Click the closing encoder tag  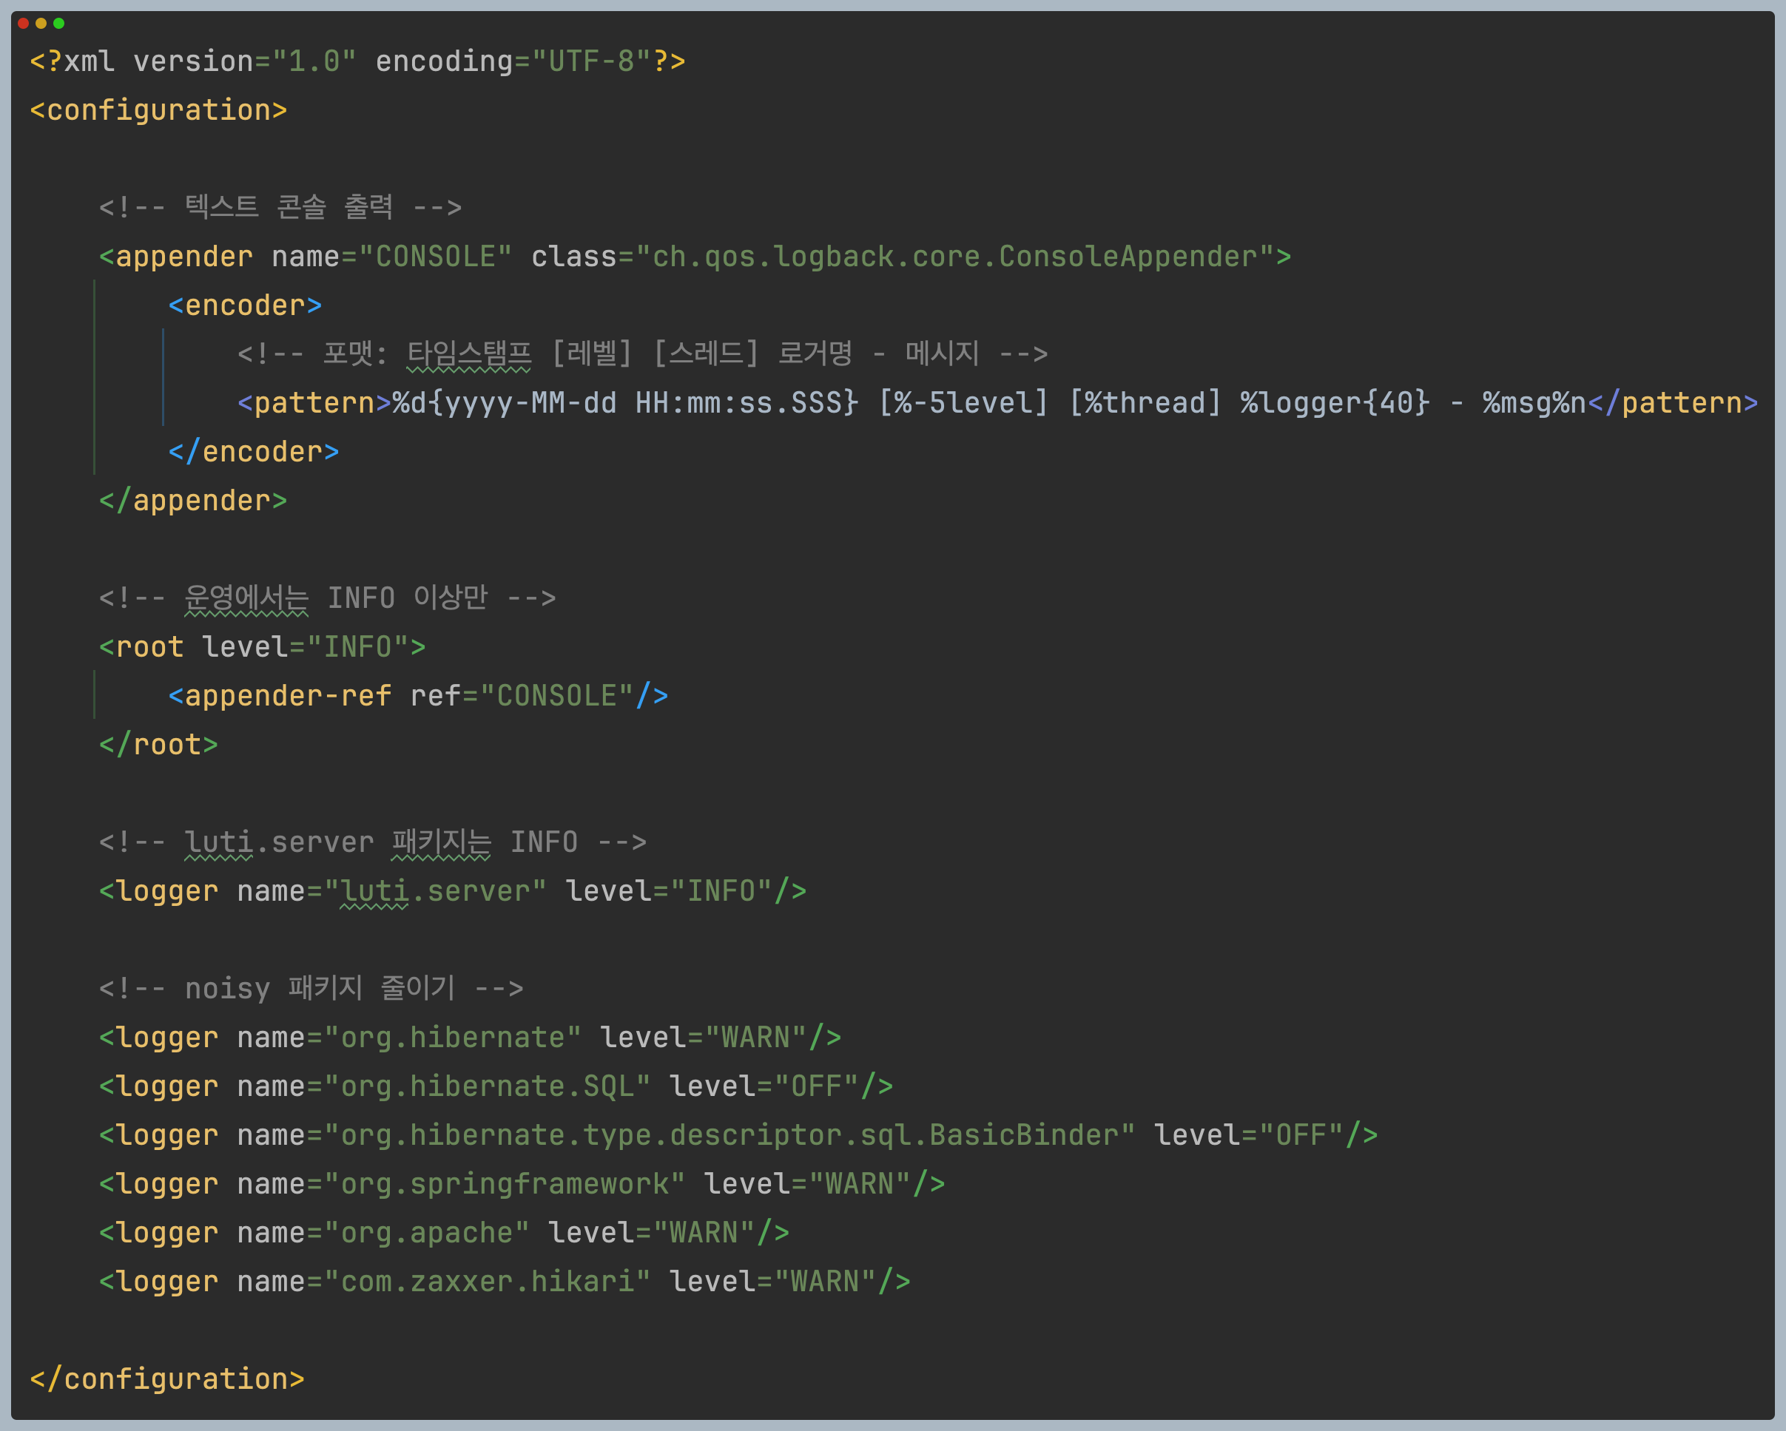point(254,452)
